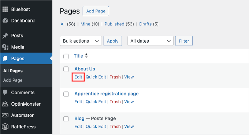Open Bulk actions dropdown
249x135 pixels.
coord(81,41)
